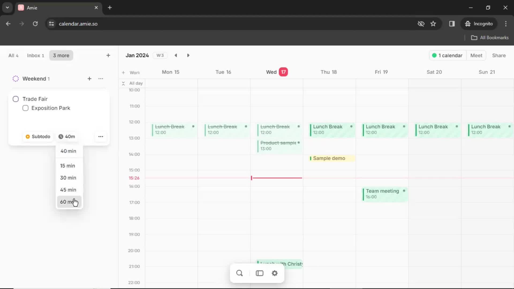Open the layout/view toggle icon
Screen dimensions: 514x289
[x=259, y=273]
